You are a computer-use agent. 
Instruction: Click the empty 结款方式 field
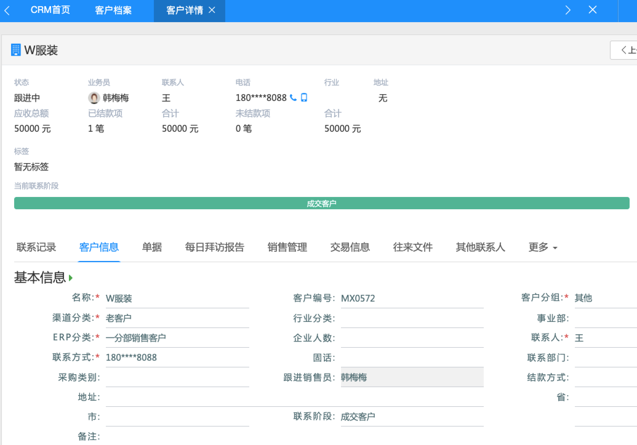click(606, 377)
